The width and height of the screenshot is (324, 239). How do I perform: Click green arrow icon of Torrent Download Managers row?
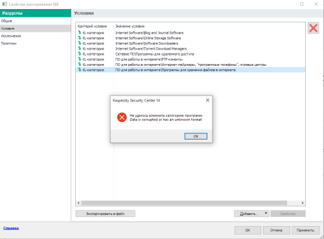point(80,48)
